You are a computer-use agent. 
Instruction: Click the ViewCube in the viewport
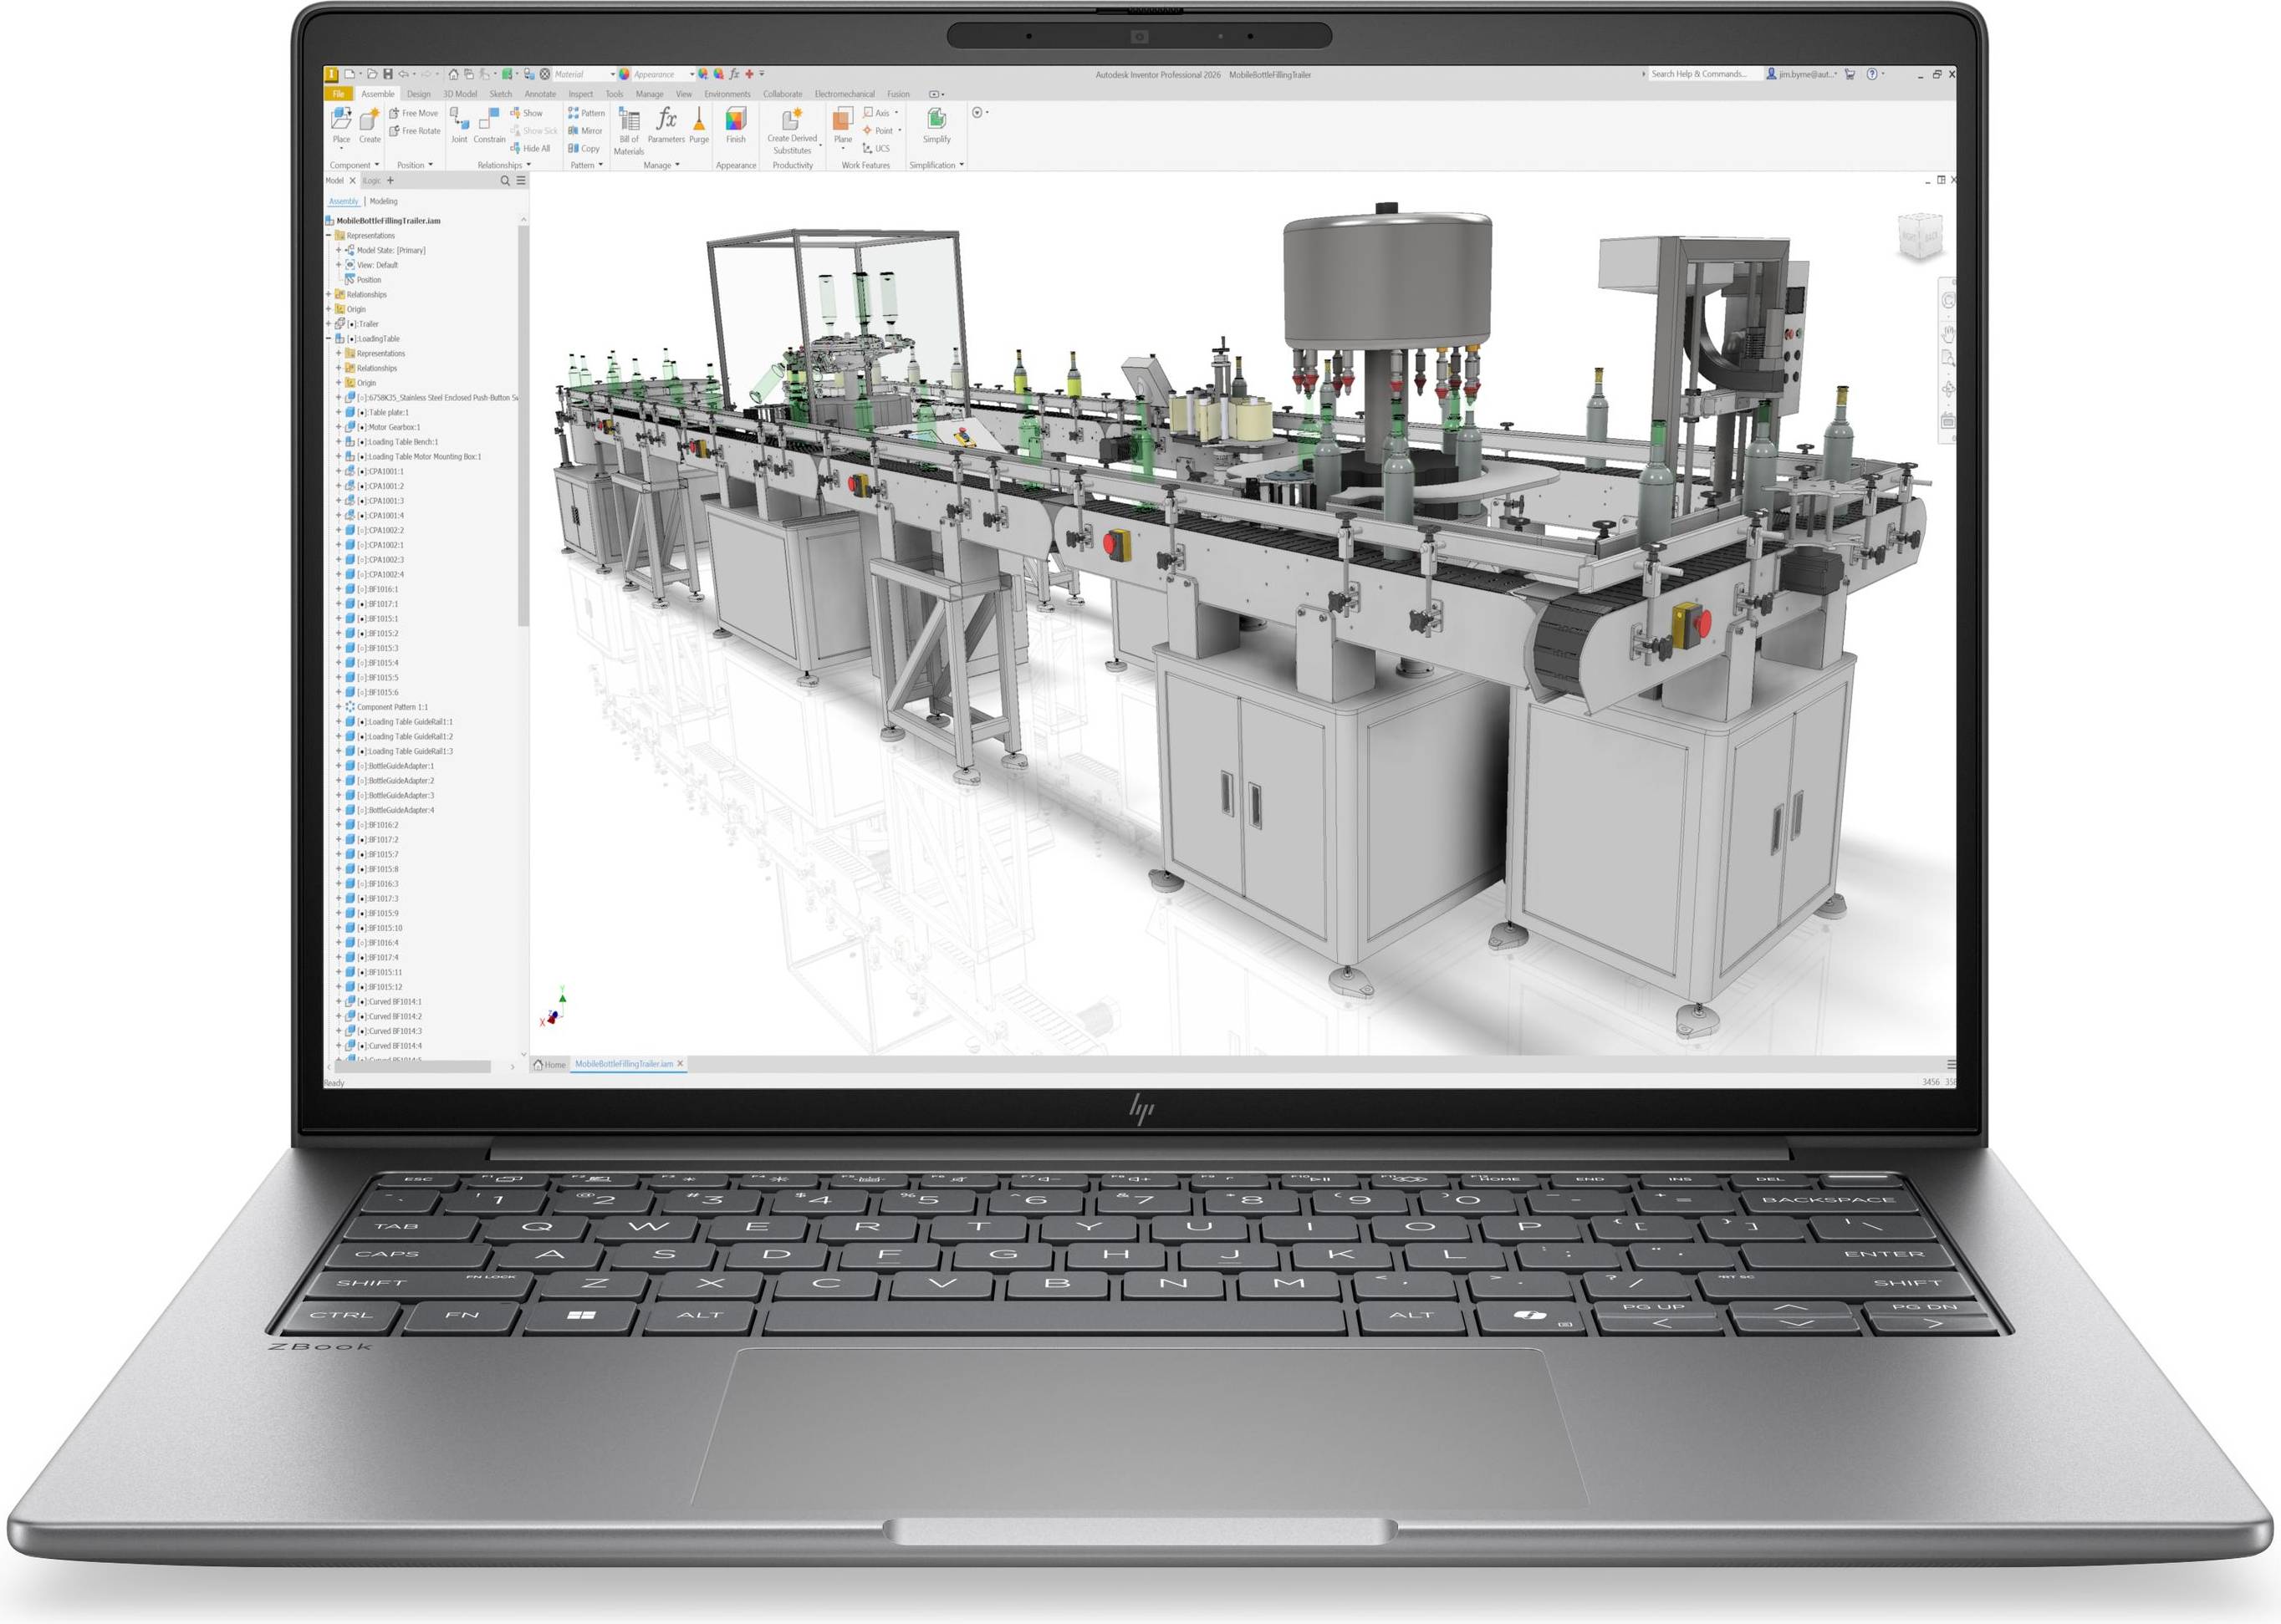click(x=1920, y=237)
